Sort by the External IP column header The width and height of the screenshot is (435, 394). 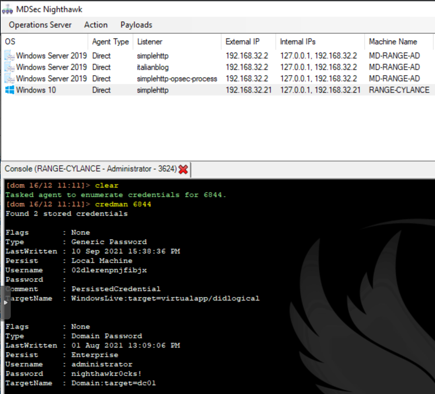coord(242,42)
